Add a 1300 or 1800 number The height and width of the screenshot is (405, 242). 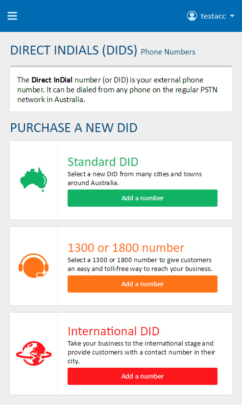tap(143, 284)
